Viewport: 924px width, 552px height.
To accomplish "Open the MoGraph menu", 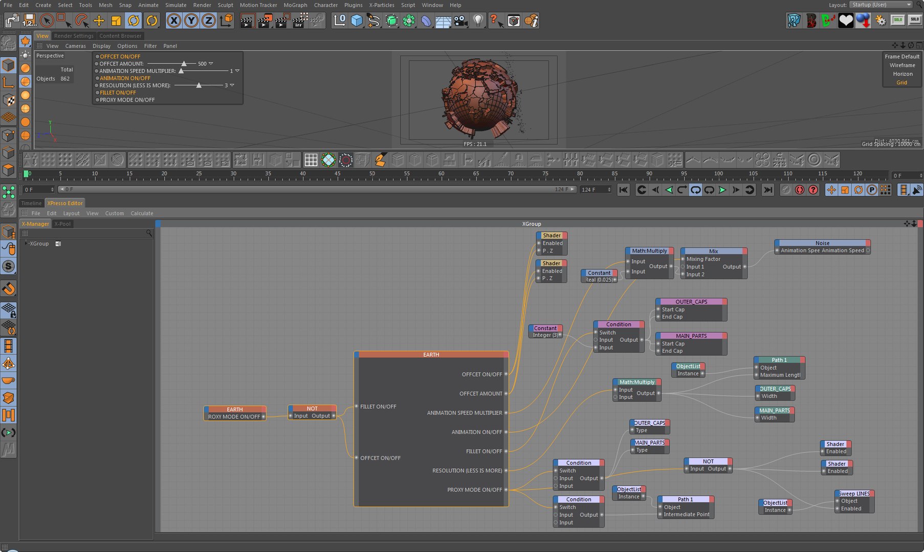I will point(295,5).
